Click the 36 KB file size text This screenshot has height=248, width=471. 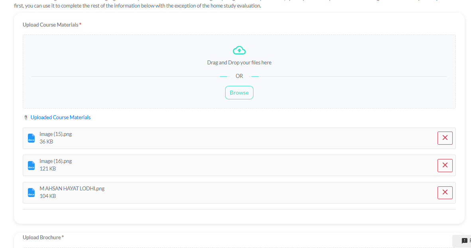(x=46, y=142)
